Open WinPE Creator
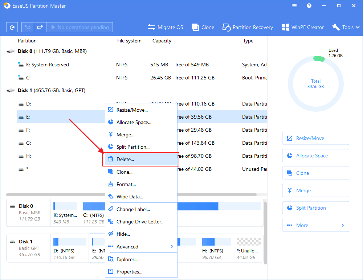 pos(303,27)
